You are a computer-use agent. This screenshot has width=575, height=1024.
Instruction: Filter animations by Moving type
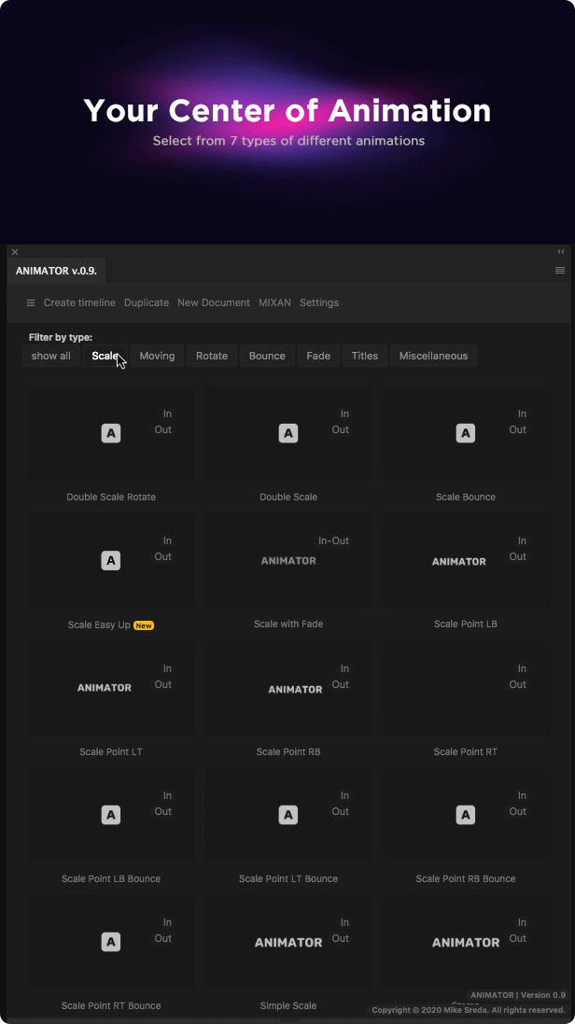click(x=157, y=356)
